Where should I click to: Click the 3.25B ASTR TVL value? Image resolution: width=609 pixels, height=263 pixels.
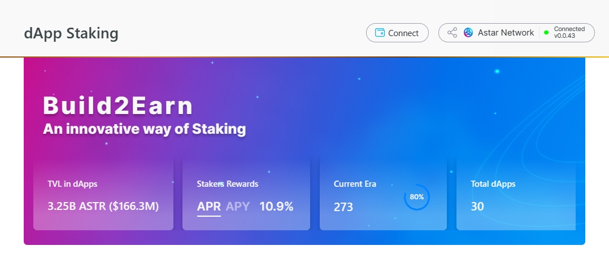click(103, 207)
